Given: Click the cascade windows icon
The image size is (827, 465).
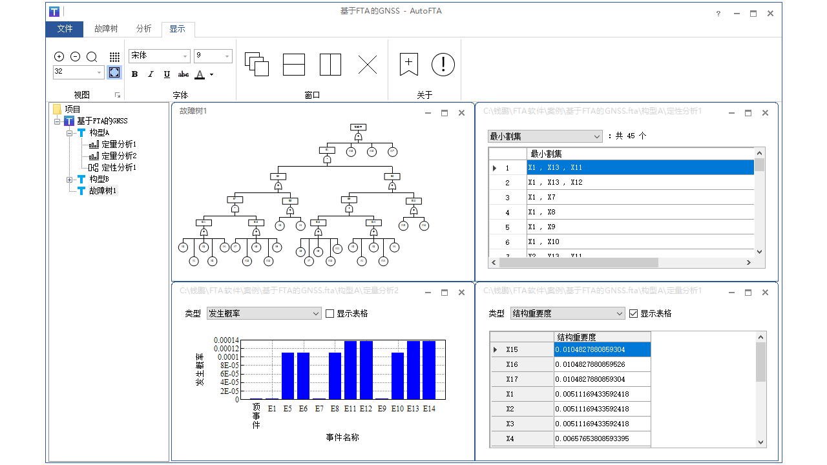Looking at the screenshot, I should tap(256, 65).
